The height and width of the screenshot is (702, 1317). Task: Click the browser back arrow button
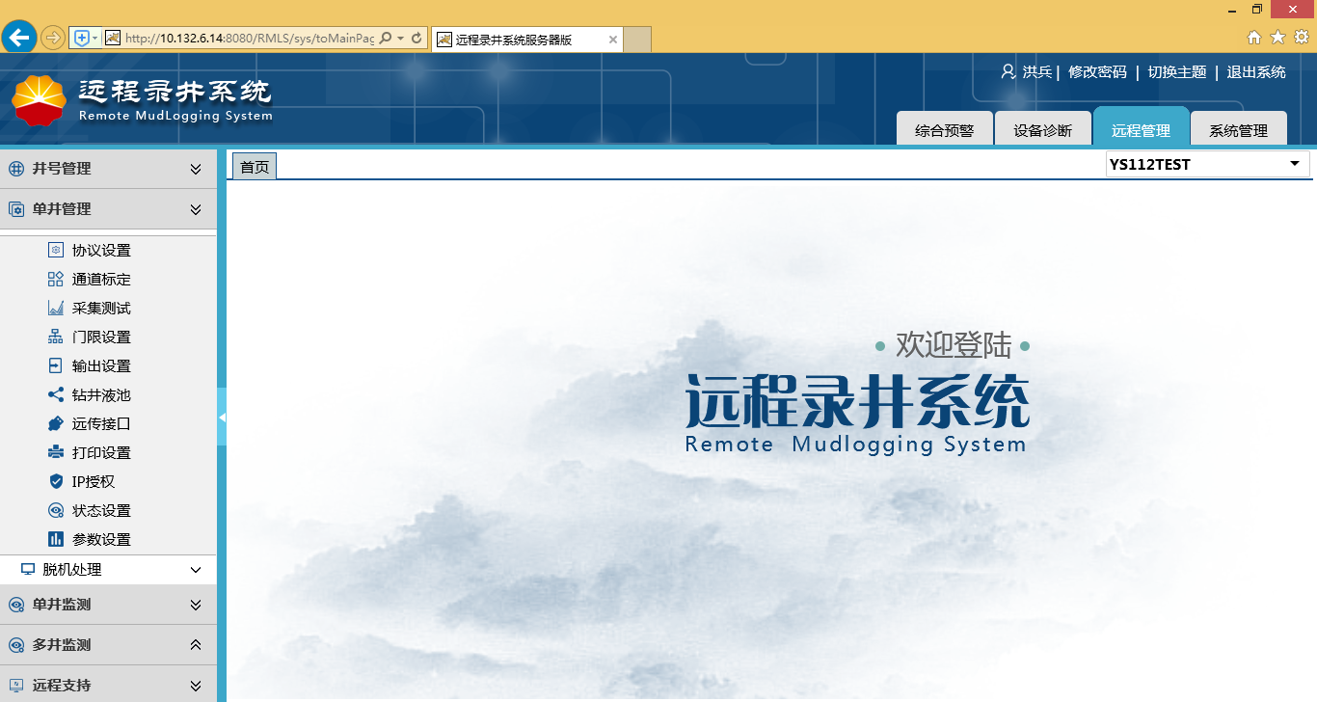tap(19, 38)
